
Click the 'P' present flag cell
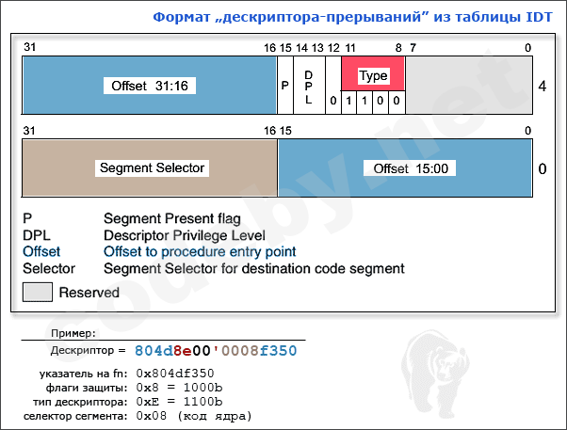(x=285, y=86)
